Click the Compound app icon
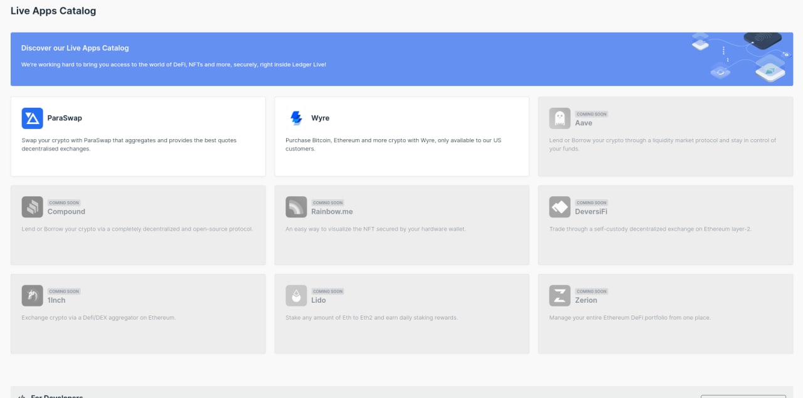This screenshot has height=398, width=803. click(32, 207)
